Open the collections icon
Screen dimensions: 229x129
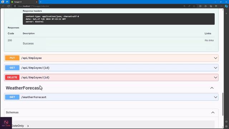[x=211, y=6]
